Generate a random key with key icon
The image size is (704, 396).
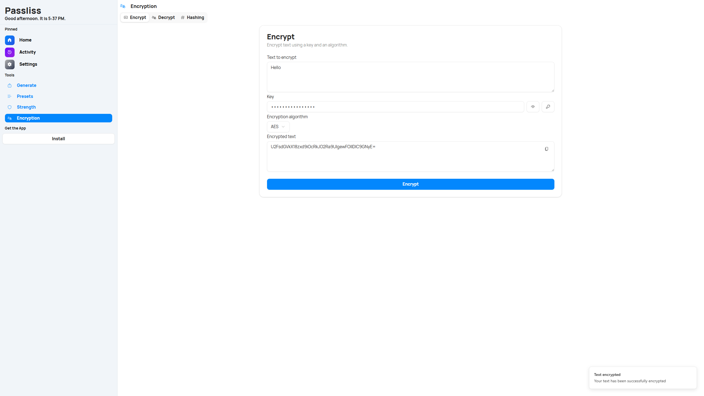coord(548,107)
